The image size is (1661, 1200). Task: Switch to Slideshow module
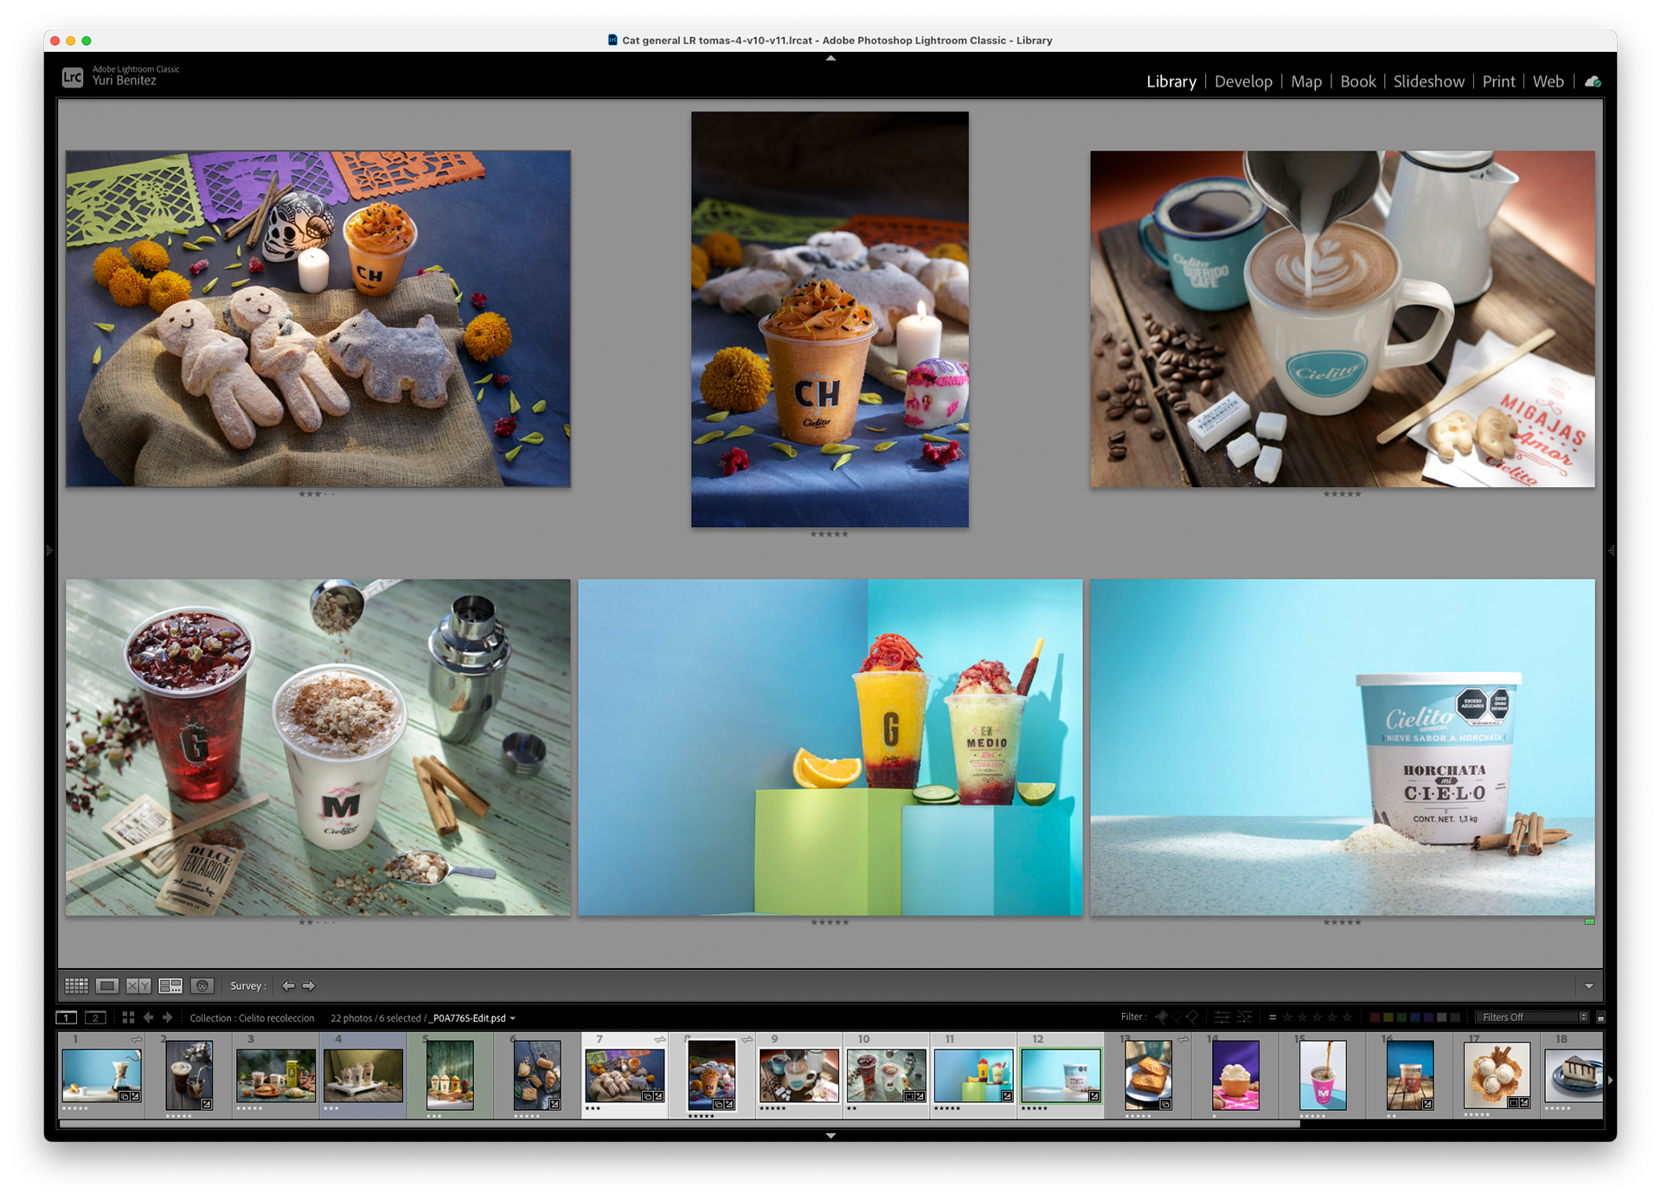[1428, 81]
